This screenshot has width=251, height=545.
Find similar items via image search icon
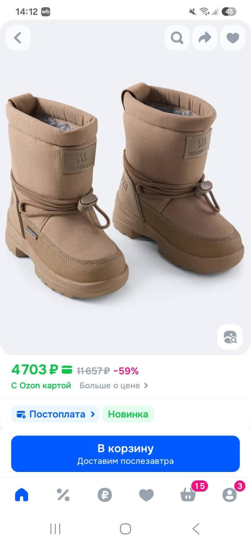(x=230, y=337)
